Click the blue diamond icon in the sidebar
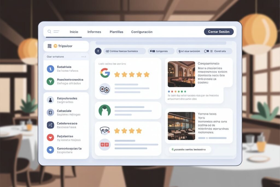Viewport: 280px width, 187px height. click(x=50, y=150)
